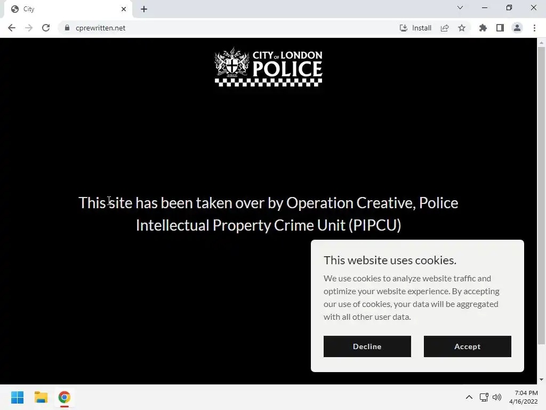This screenshot has height=410, width=546.
Task: Go back using the browser back arrow
Action: click(12, 28)
